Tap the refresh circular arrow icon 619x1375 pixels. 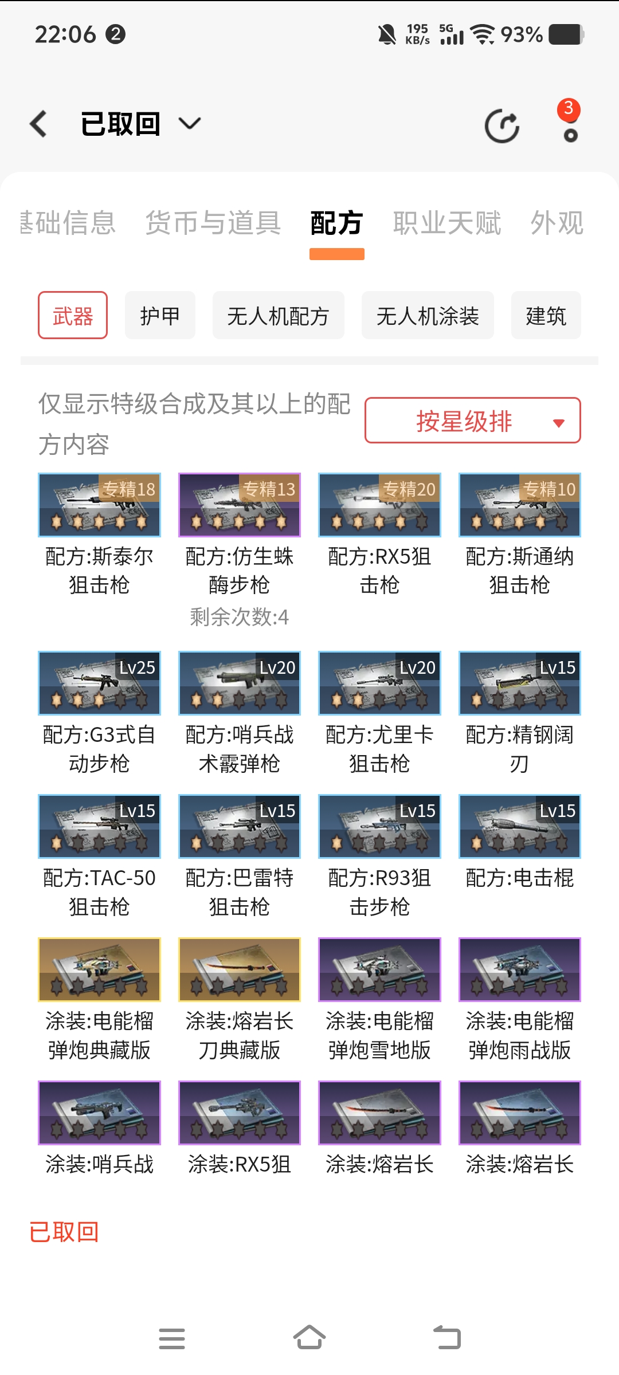[x=502, y=125]
